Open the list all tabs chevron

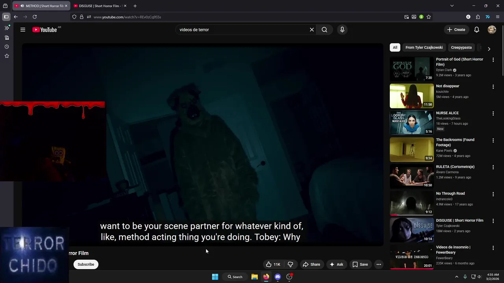coord(452,6)
